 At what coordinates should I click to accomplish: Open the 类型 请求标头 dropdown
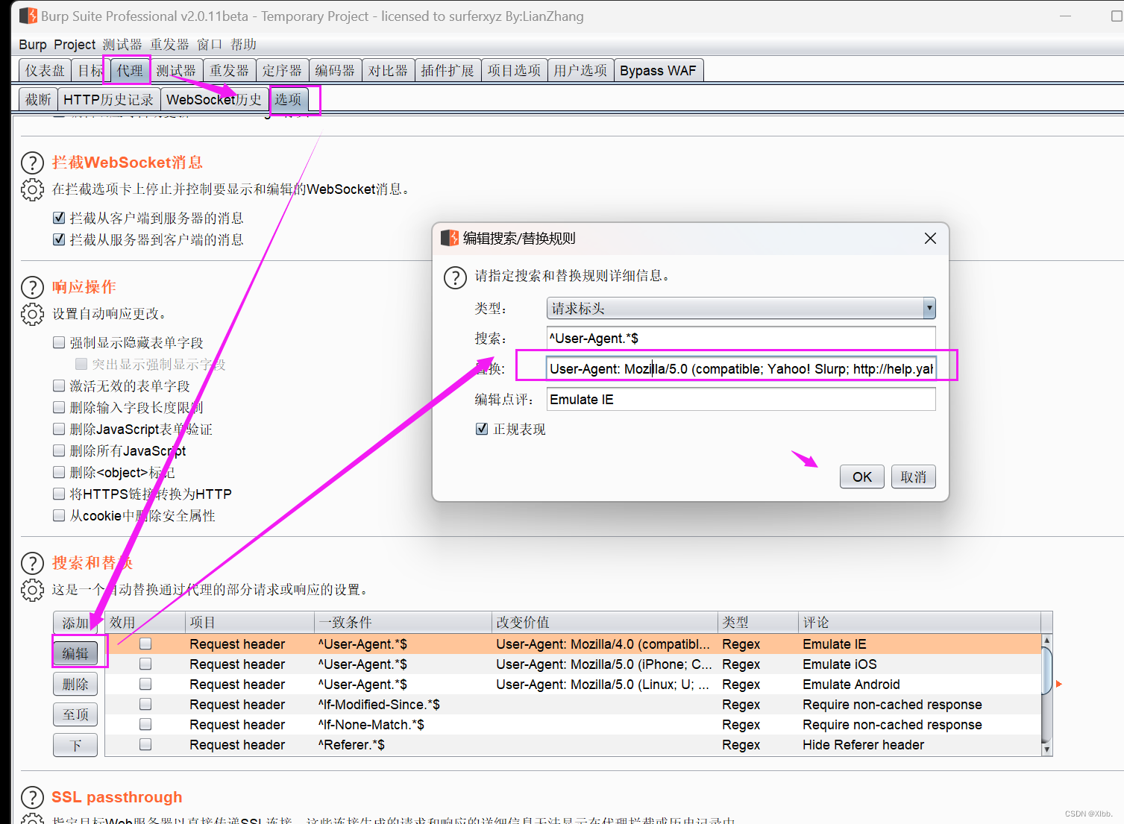click(741, 308)
